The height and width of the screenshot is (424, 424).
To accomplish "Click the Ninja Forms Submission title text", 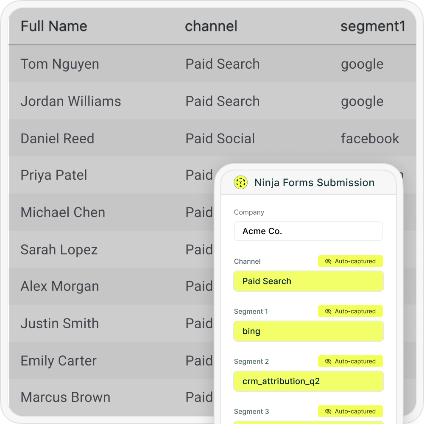I will coord(314,182).
